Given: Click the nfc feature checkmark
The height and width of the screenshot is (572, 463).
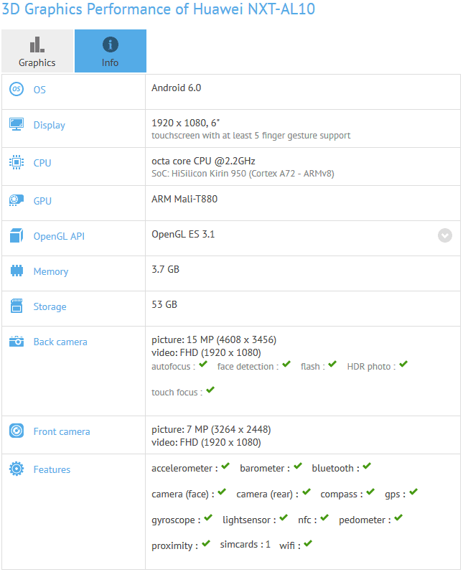Looking at the screenshot, I should [x=324, y=518].
